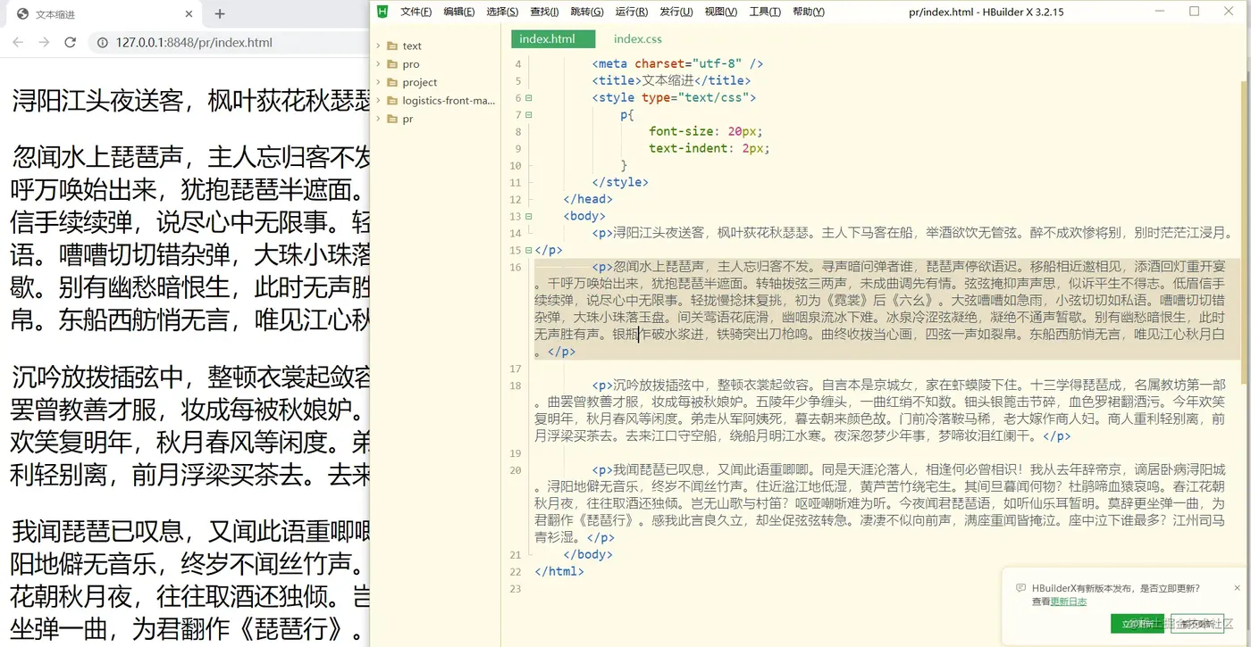Switch to the index.css editor tab

pos(638,39)
